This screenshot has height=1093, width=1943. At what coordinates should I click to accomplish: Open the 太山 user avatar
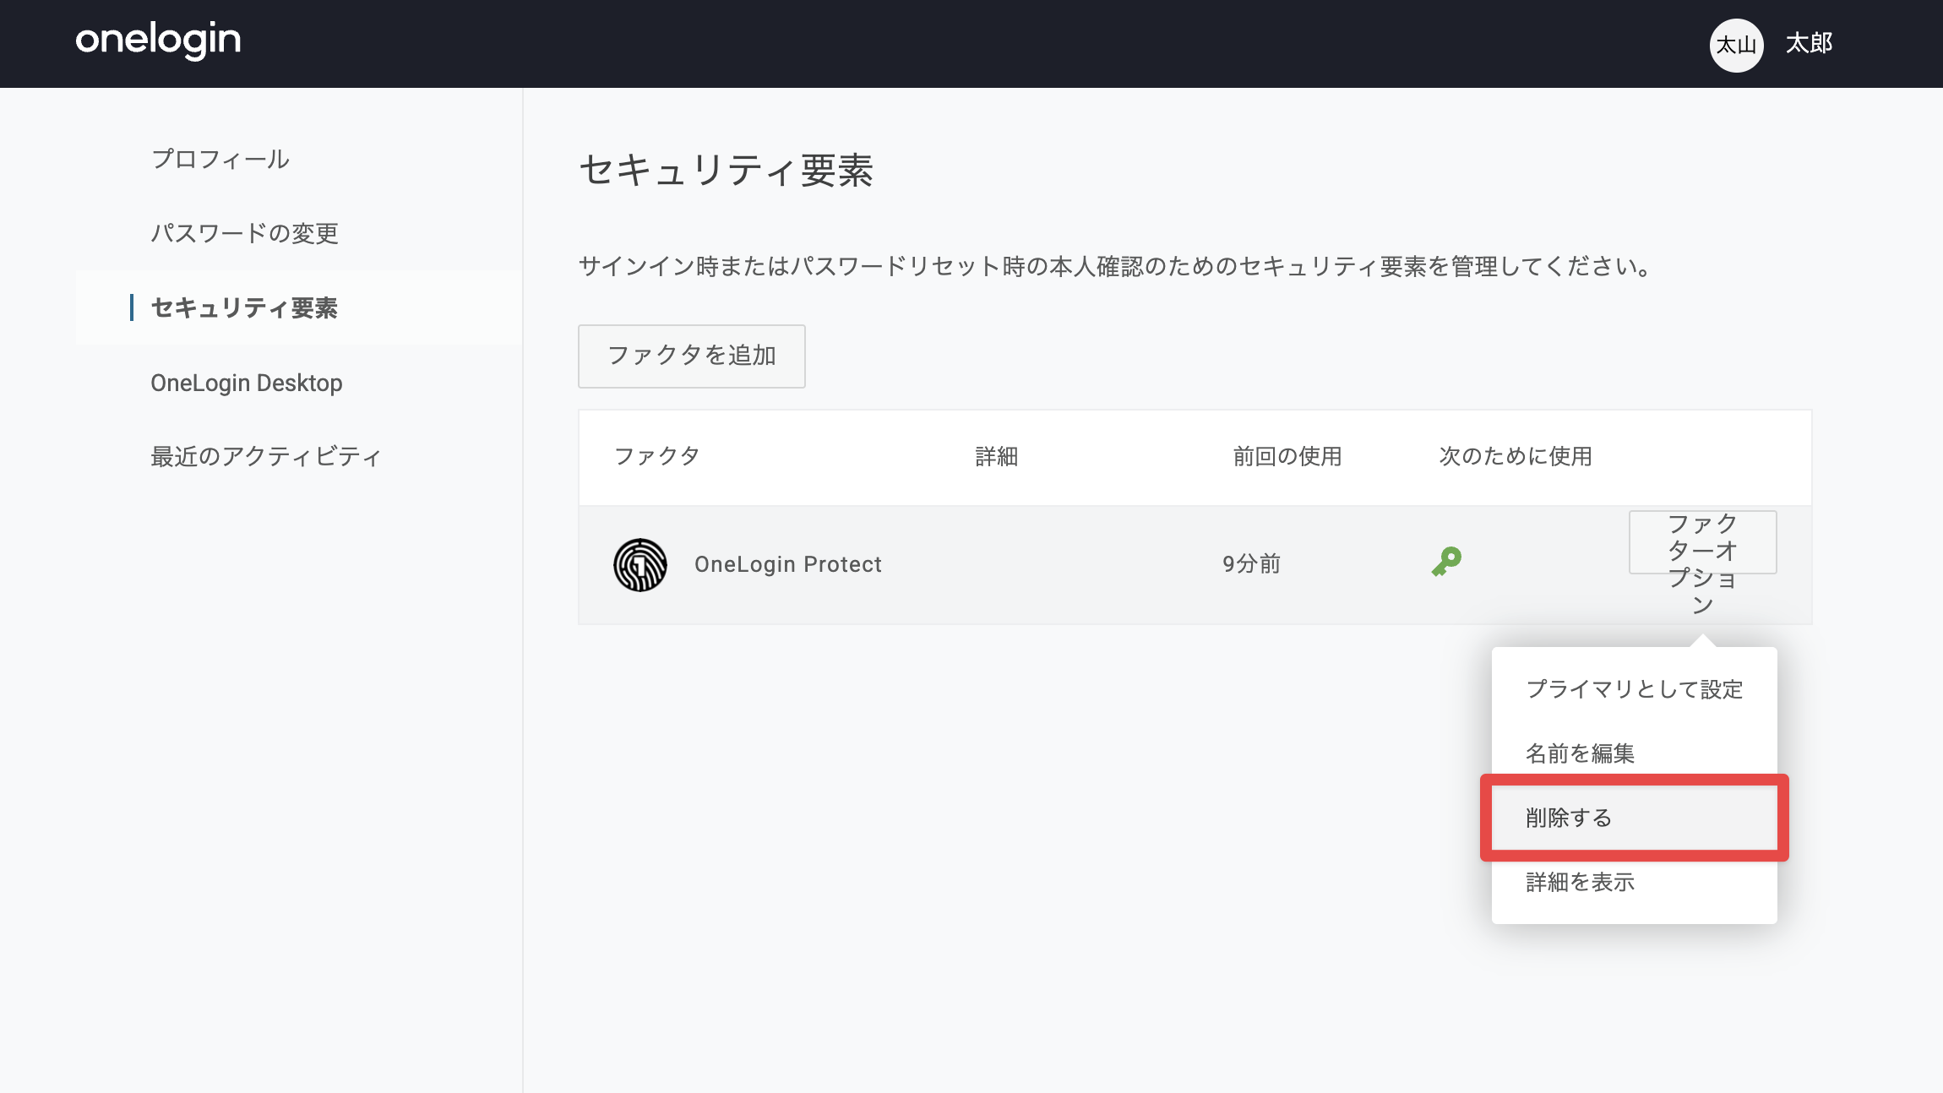(x=1736, y=45)
